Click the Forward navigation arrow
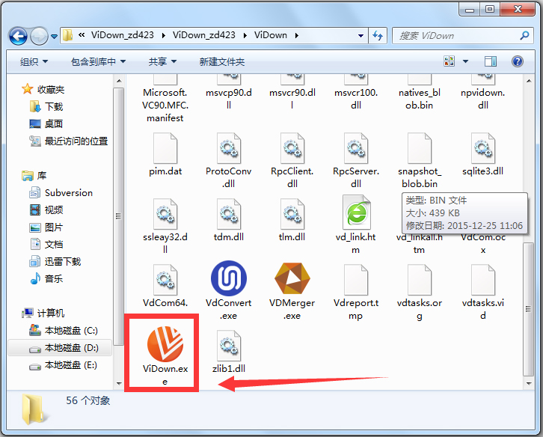 39,36
